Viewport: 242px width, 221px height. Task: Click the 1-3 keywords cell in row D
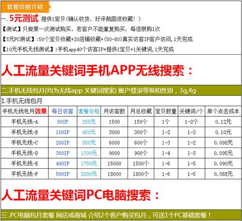(x=192, y=153)
